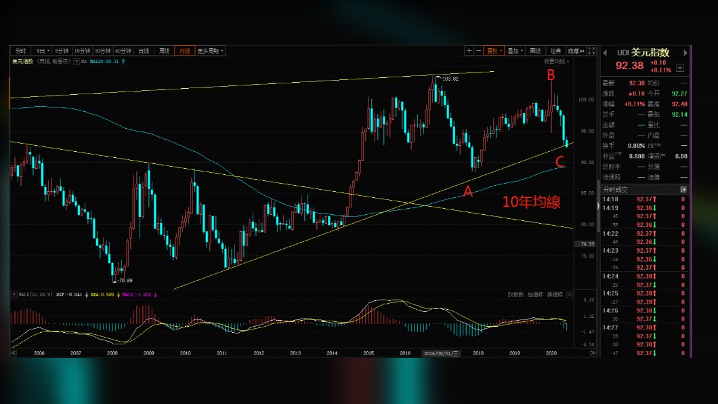Image resolution: width=718 pixels, height=404 pixels.
Task: Select the 15分钟 chart period
Action: click(x=83, y=51)
